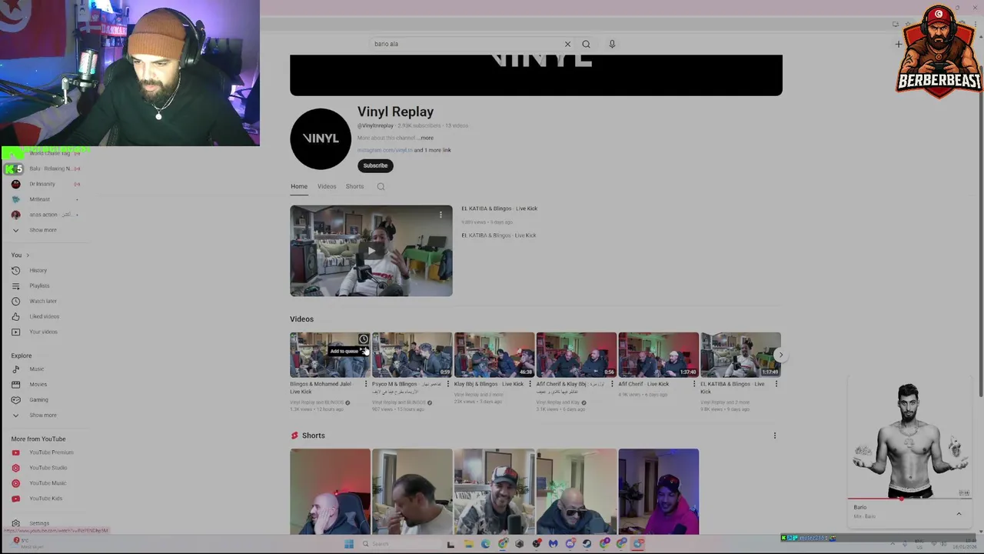Image resolution: width=984 pixels, height=554 pixels.
Task: Open the Klay Bbj & Blingos 46:38 thumbnail
Action: [494, 355]
